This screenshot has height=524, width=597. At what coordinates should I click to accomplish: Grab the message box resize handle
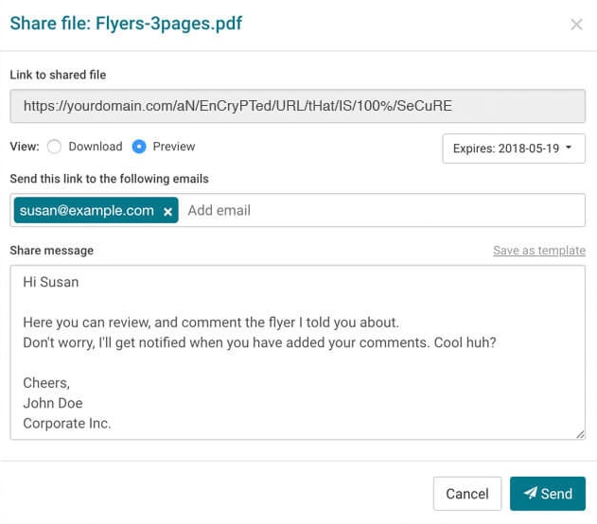[581, 434]
